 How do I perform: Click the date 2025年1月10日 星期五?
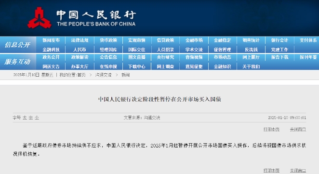(x=33, y=75)
